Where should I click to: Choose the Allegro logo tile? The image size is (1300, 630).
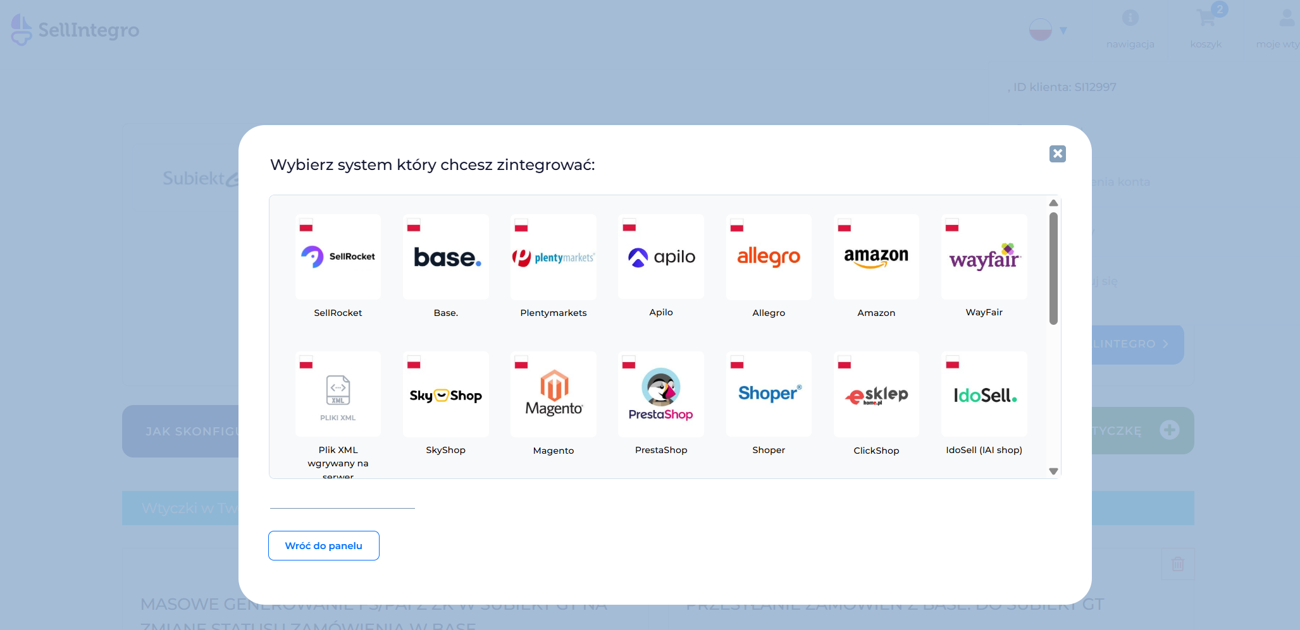769,257
